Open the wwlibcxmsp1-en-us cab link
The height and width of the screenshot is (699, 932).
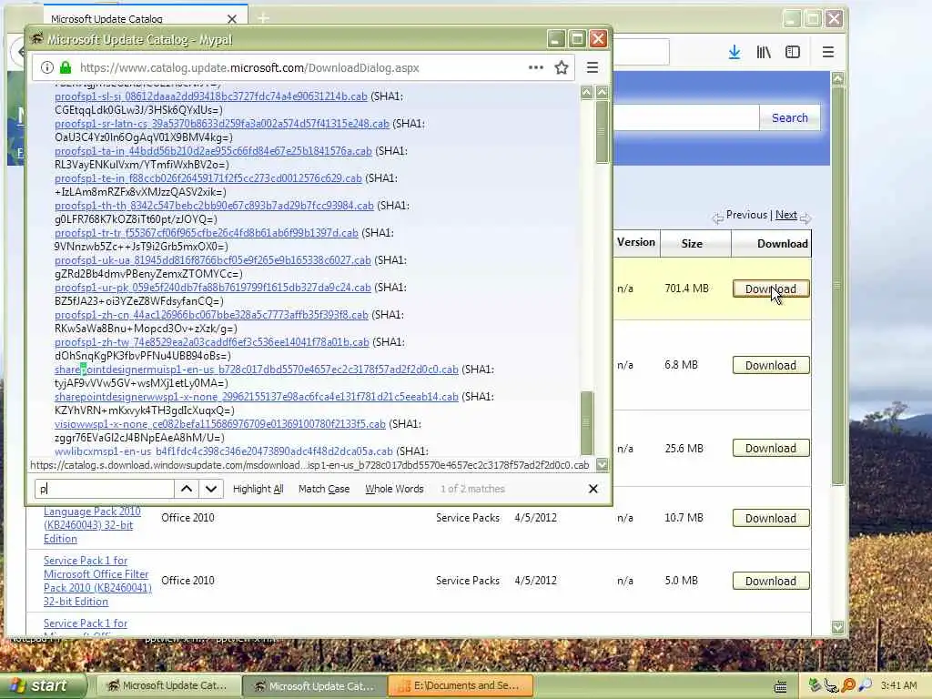click(224, 451)
